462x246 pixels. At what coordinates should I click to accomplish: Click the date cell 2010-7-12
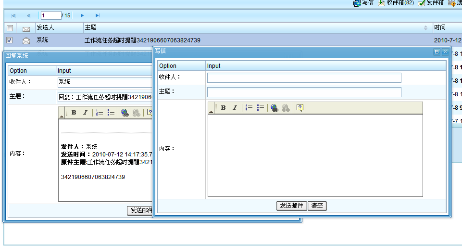(x=448, y=40)
